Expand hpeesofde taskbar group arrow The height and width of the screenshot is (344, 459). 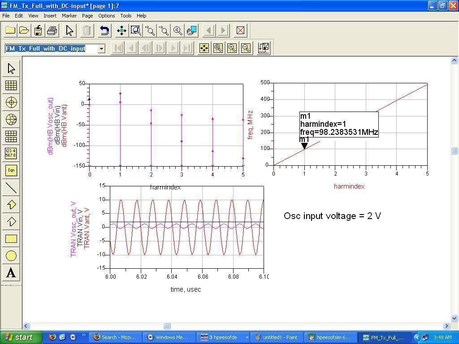247,337
